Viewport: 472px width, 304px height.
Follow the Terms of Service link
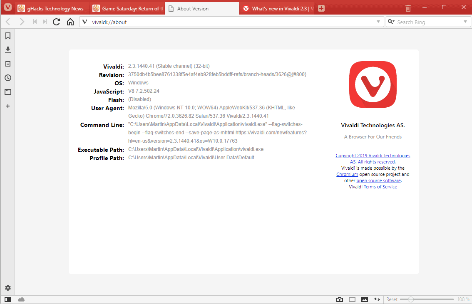(x=380, y=186)
